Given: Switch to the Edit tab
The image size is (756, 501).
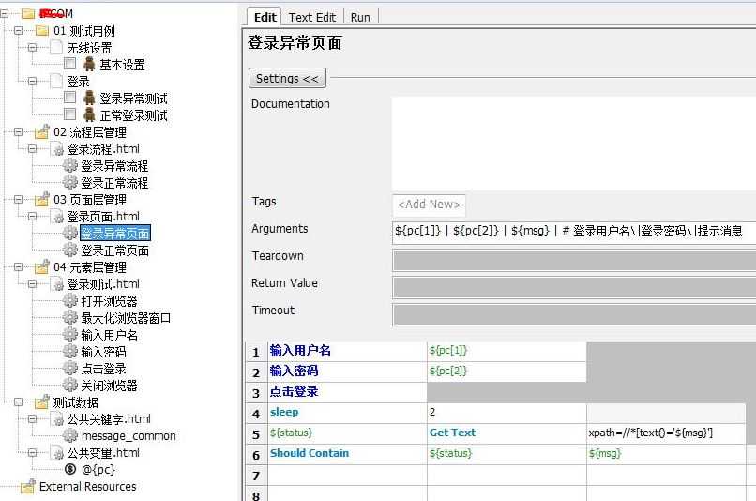Looking at the screenshot, I should [265, 18].
